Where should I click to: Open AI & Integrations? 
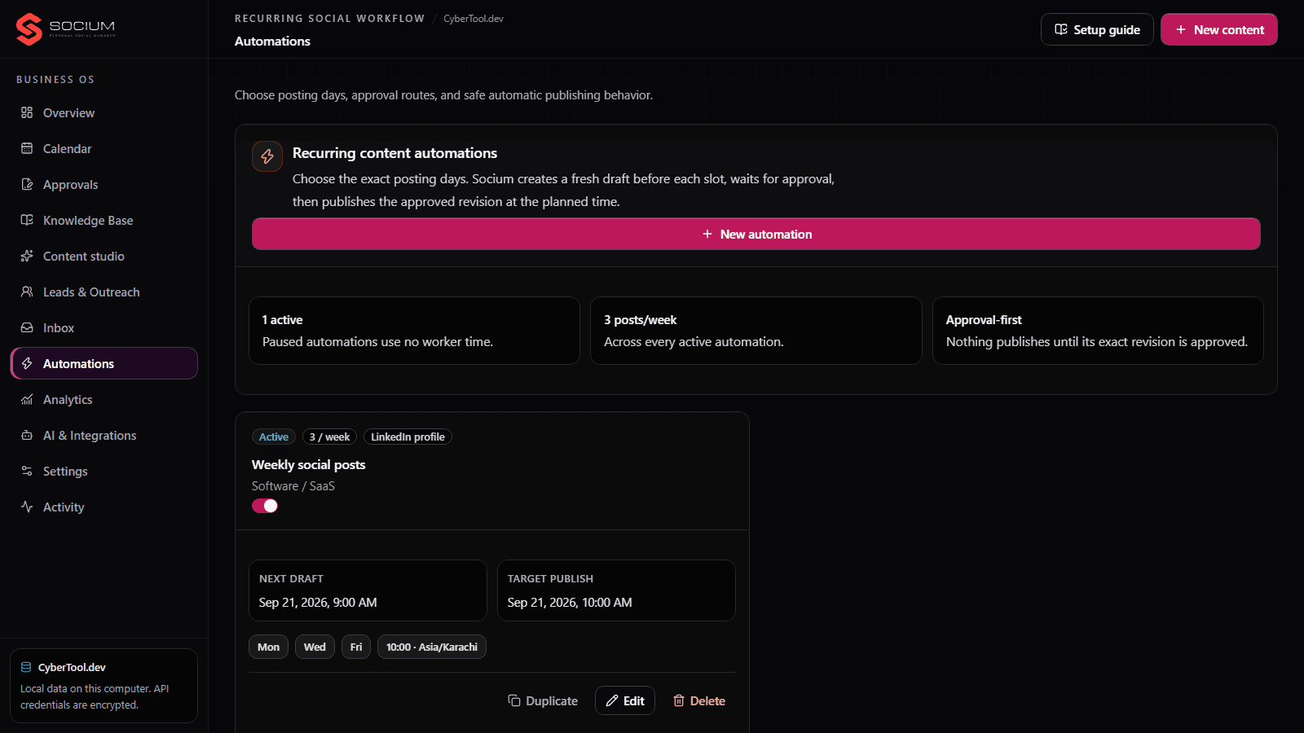[x=104, y=435]
